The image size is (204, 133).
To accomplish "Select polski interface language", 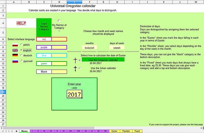I will click(22, 45).
